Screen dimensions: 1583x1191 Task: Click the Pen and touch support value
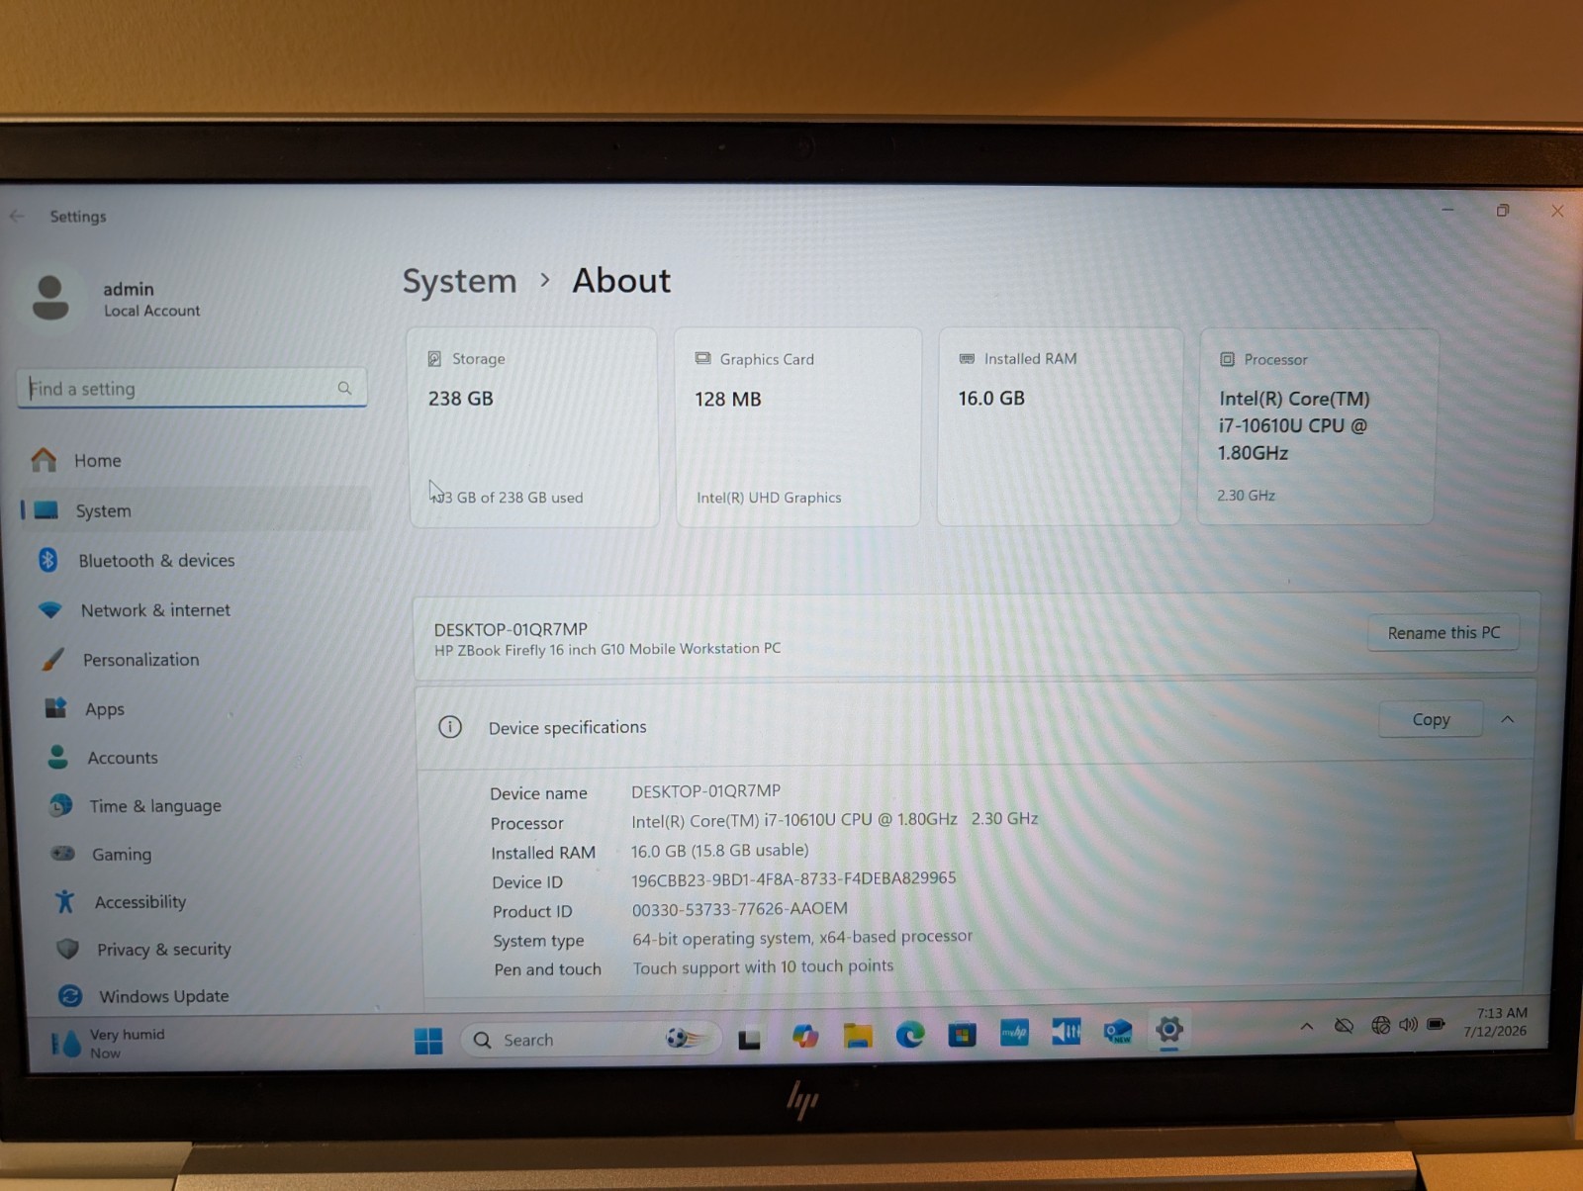click(x=763, y=966)
